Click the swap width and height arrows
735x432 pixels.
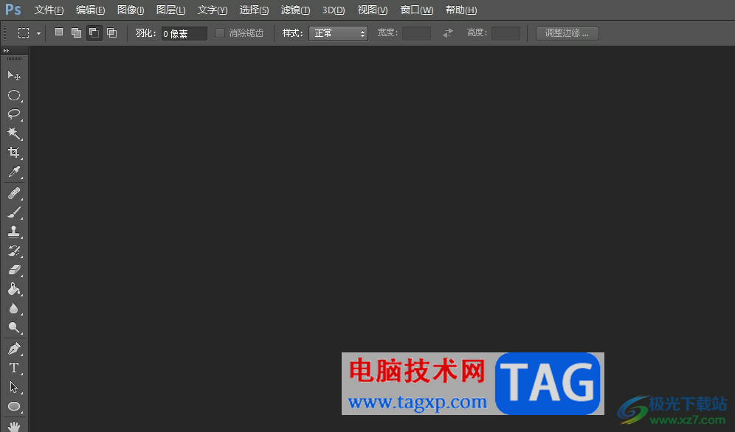[448, 32]
